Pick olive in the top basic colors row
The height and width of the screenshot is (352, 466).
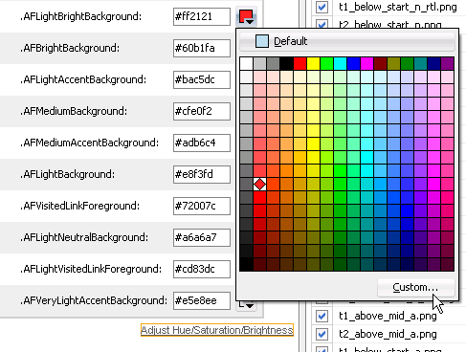coord(393,64)
